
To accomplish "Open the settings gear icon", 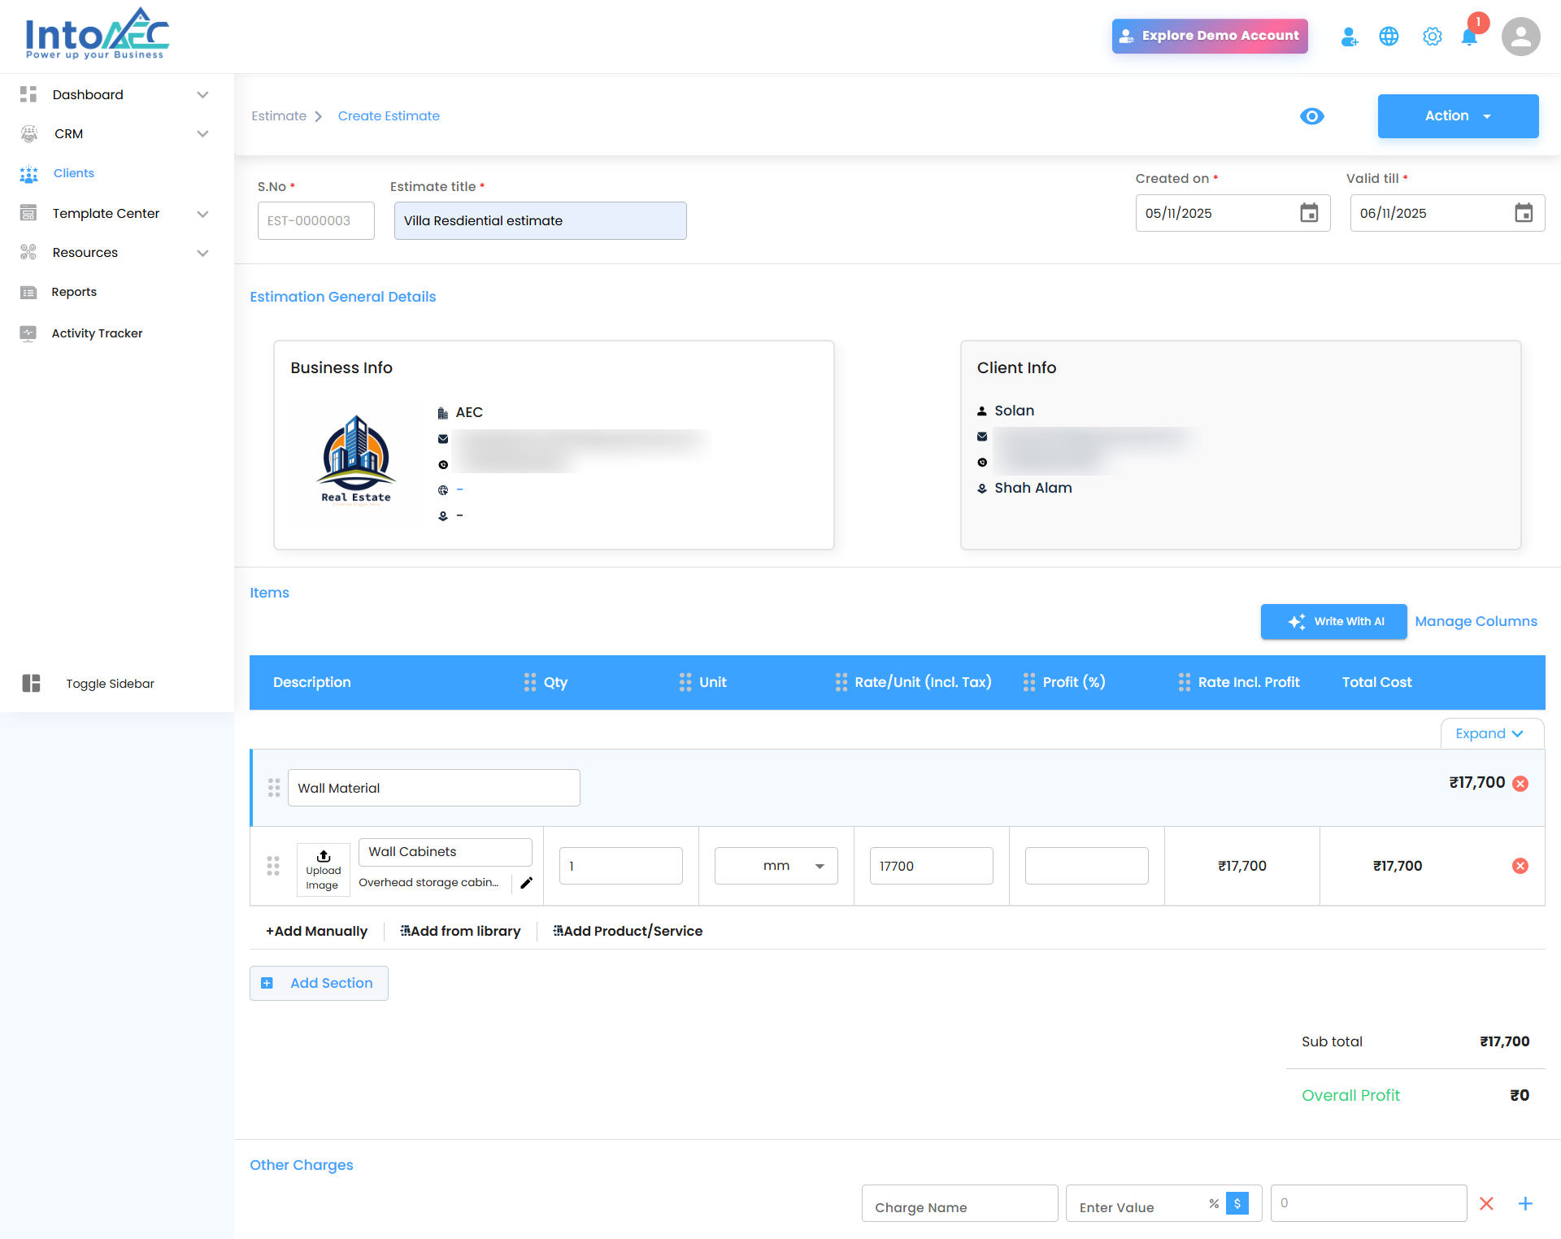I will [1432, 37].
